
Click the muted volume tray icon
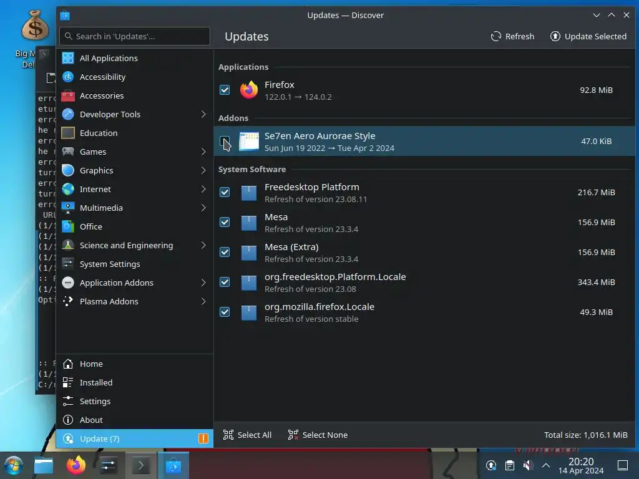click(x=528, y=465)
